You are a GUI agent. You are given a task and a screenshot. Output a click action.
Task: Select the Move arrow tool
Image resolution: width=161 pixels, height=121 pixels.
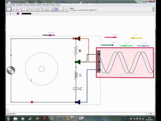tap(9, 9)
